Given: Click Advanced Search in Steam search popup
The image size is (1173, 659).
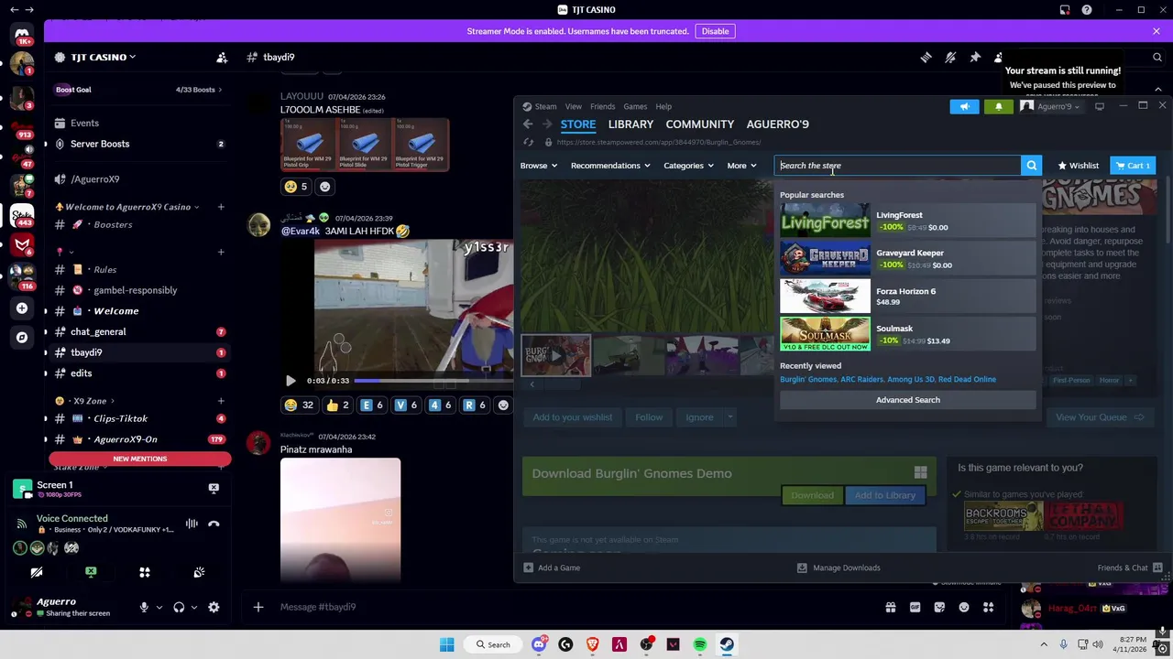Looking at the screenshot, I should (x=908, y=400).
